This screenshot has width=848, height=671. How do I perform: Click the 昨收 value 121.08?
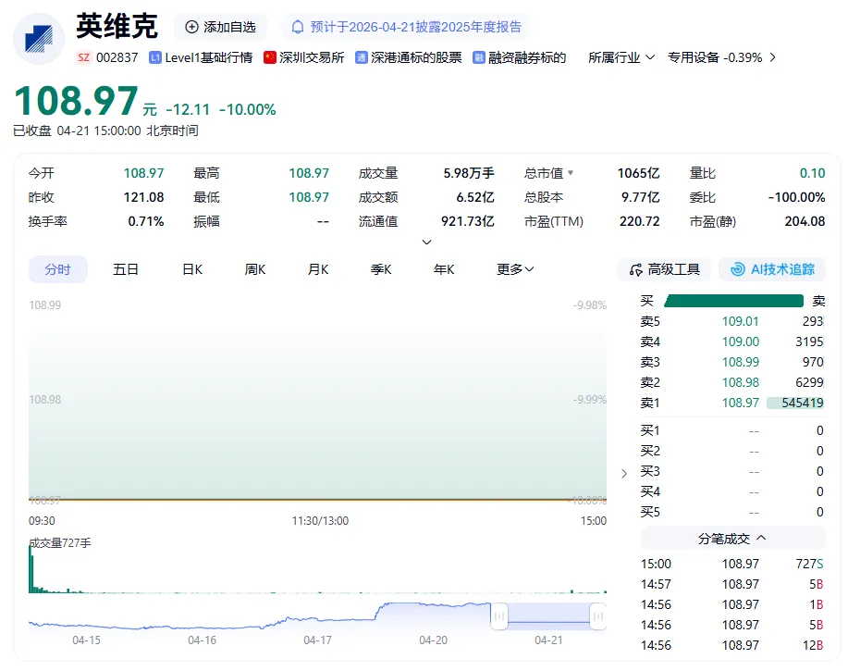(x=144, y=197)
